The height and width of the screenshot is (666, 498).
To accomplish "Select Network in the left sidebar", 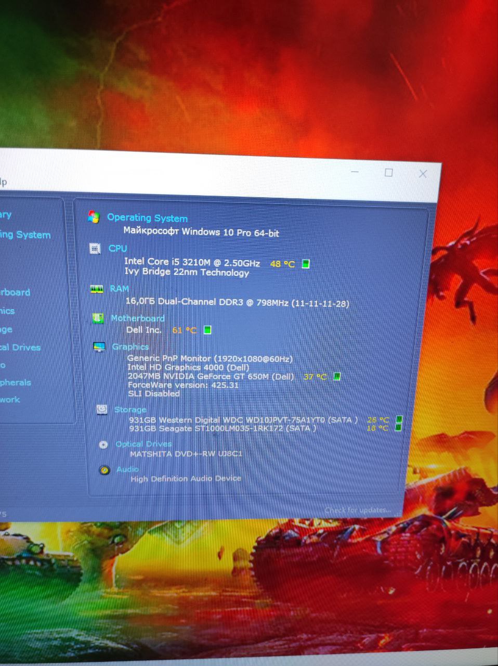I will pos(10,400).
